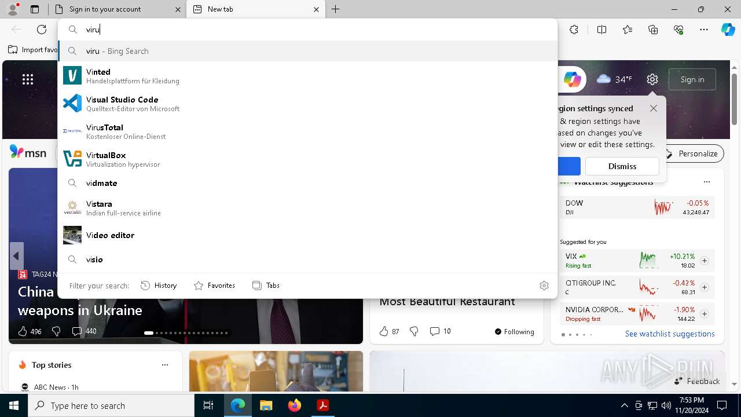Dismiss the region settings notification
Viewport: 741px width, 417px height.
pos(622,166)
